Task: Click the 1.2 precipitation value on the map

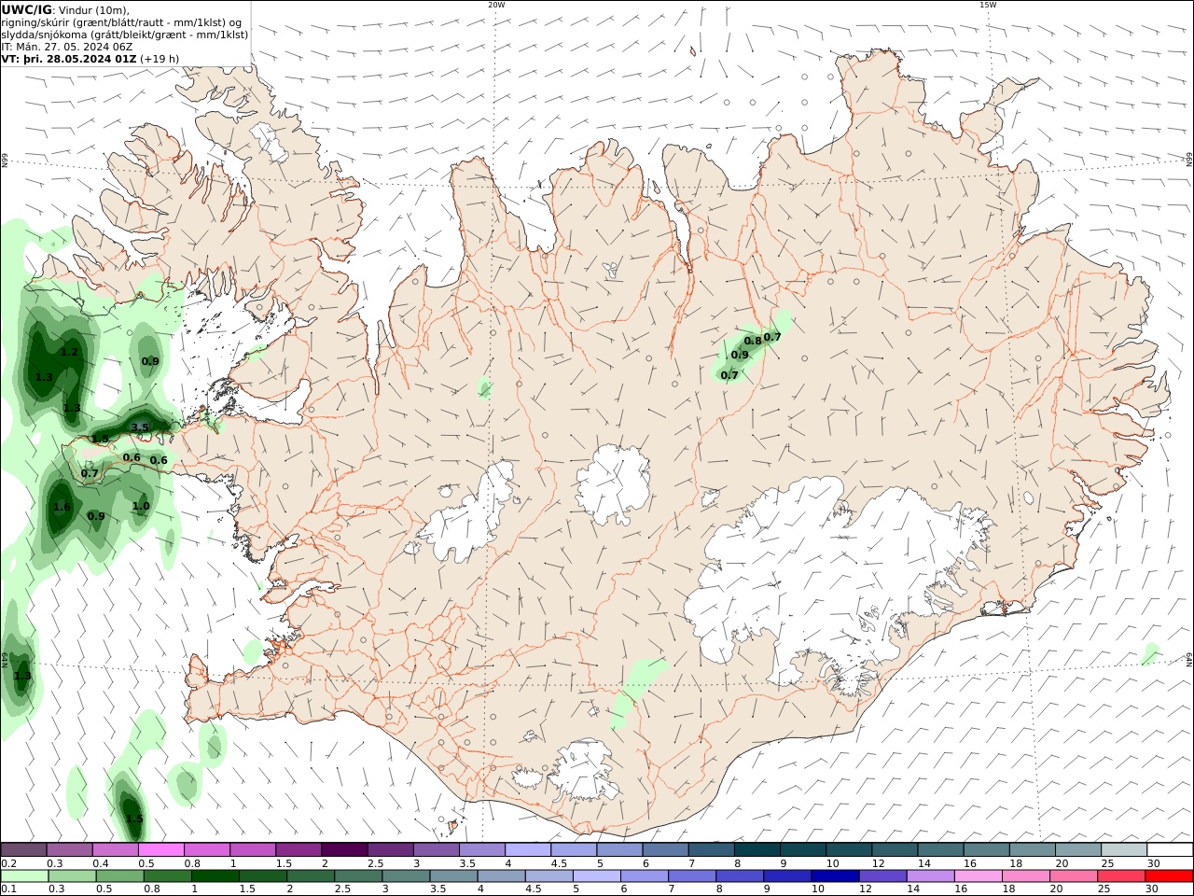Action: [x=69, y=352]
